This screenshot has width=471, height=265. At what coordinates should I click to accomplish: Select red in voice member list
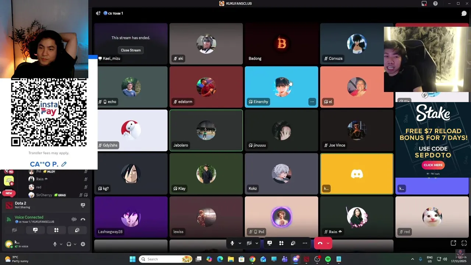coord(57,187)
